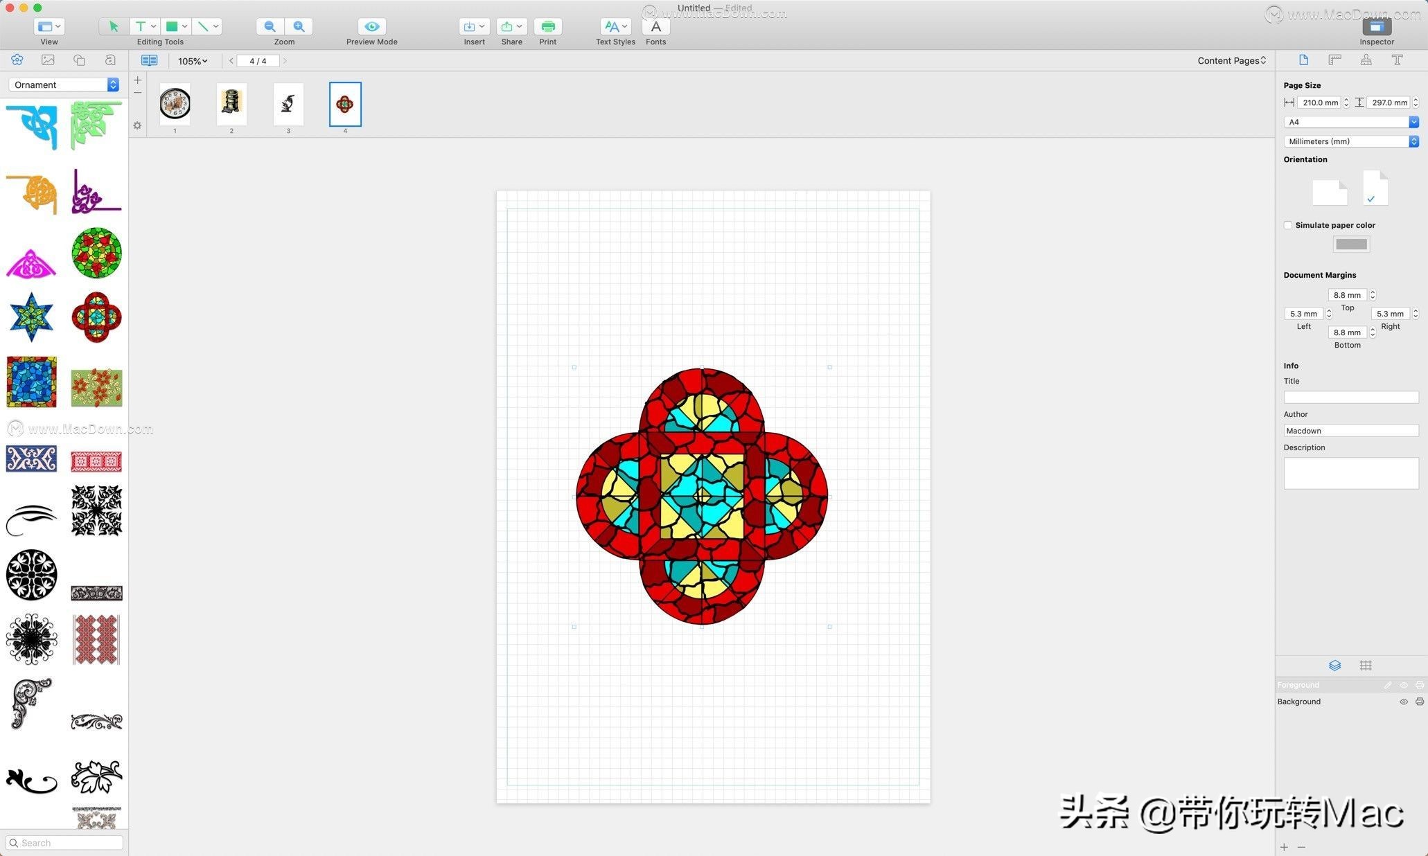Viewport: 1428px width, 856px height.
Task: Toggle portrait page orientation
Action: [x=1373, y=188]
